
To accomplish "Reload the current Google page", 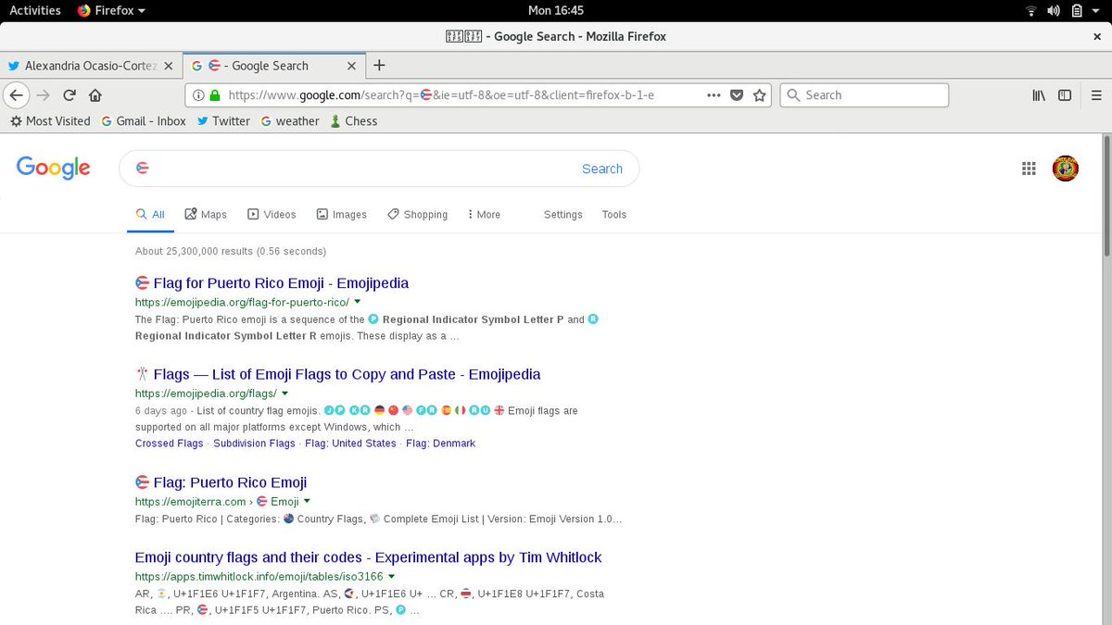I will coord(69,94).
